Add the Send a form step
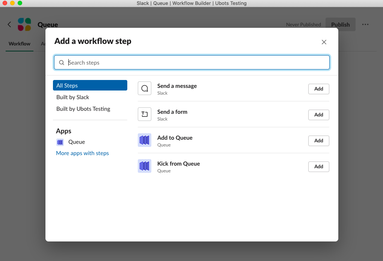Screen dimensions: 383x261 [318, 115]
